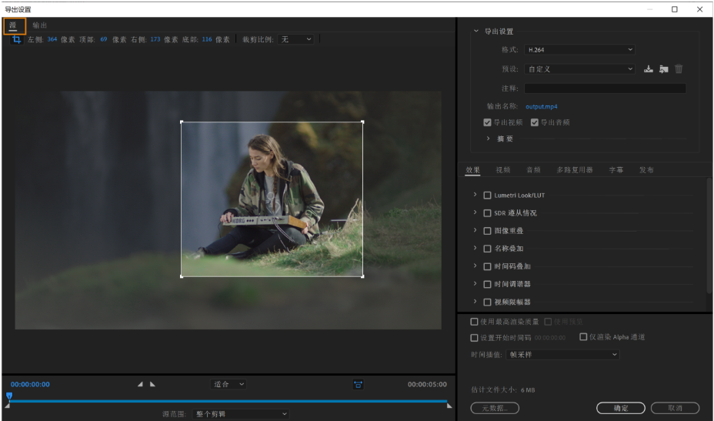
Task: Open the 格式 H.264 dropdown
Action: click(x=579, y=50)
